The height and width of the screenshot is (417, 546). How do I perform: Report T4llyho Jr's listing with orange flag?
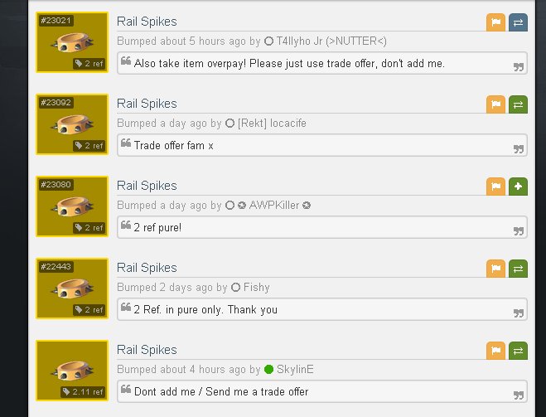click(x=495, y=22)
